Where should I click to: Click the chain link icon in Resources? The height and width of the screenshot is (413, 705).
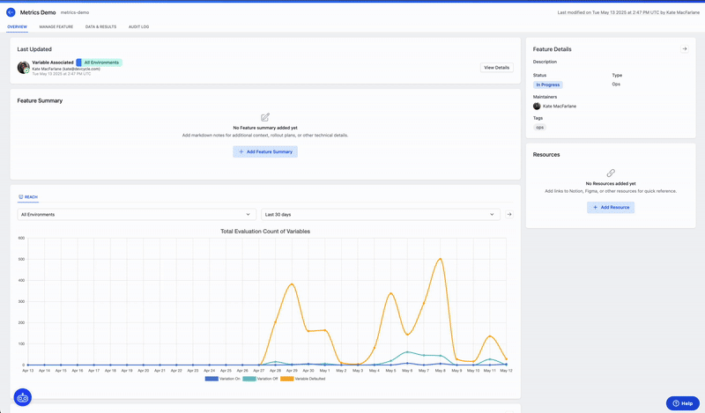point(611,173)
